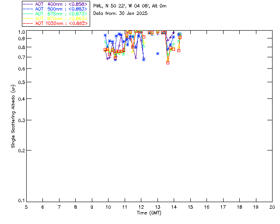The width and height of the screenshot is (280, 224).
Task: Click the y-axis tick label 1.0
Action: pos(20,32)
